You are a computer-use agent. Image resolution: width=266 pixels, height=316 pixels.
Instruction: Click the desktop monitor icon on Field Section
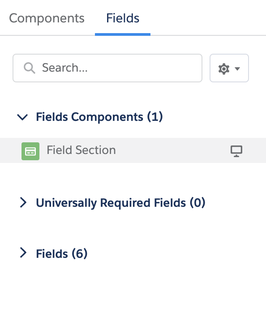coord(236,151)
